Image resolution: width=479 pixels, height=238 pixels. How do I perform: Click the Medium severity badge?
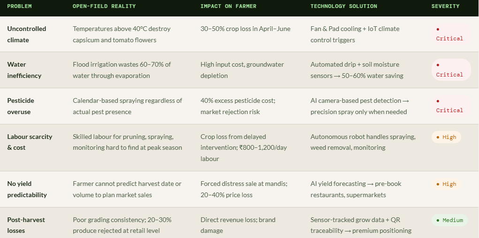[x=449, y=220]
